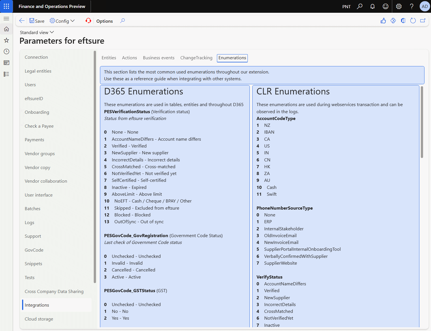The image size is (431, 331).
Task: Click the Open in Office icon
Action: tap(403, 21)
